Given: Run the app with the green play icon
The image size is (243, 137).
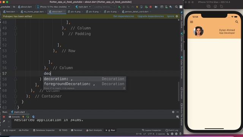Looking at the screenshot, I should [x=119, y=7].
